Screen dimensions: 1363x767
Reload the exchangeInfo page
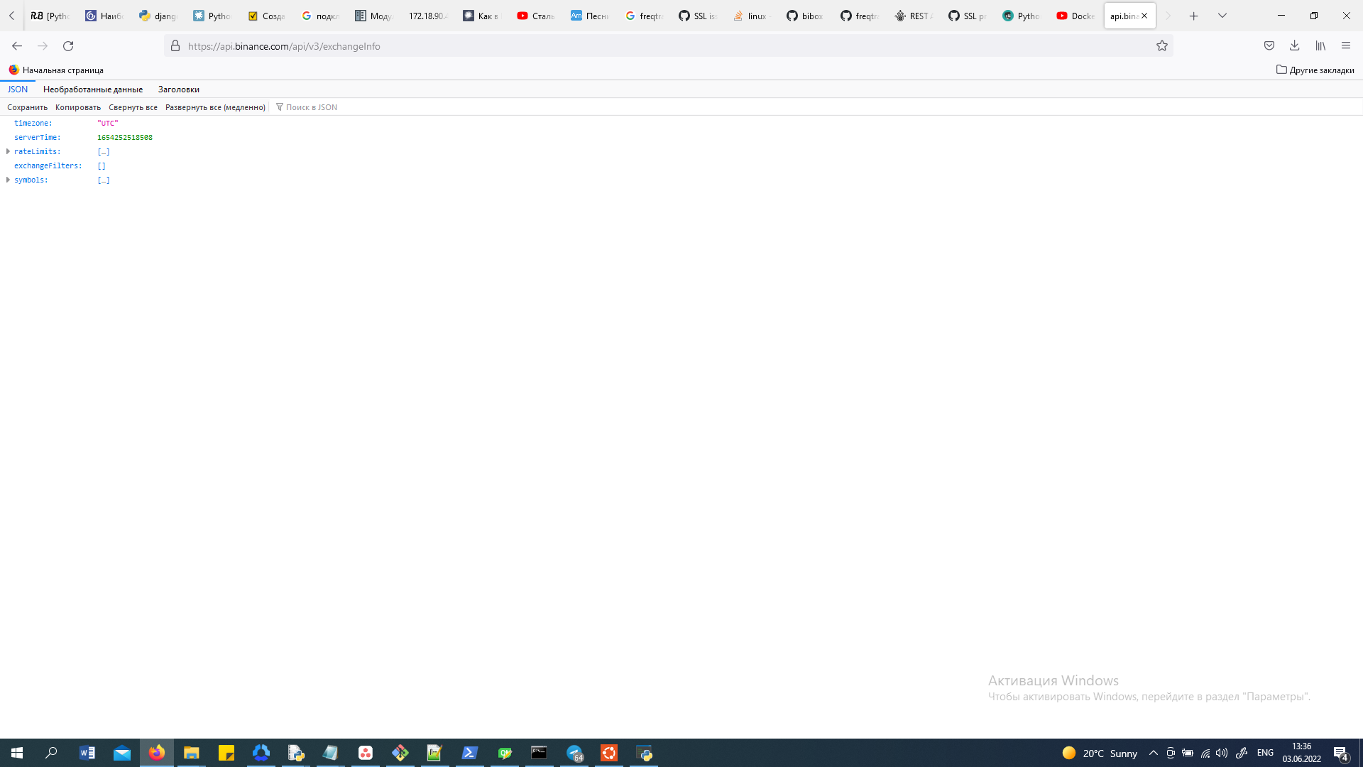(68, 45)
